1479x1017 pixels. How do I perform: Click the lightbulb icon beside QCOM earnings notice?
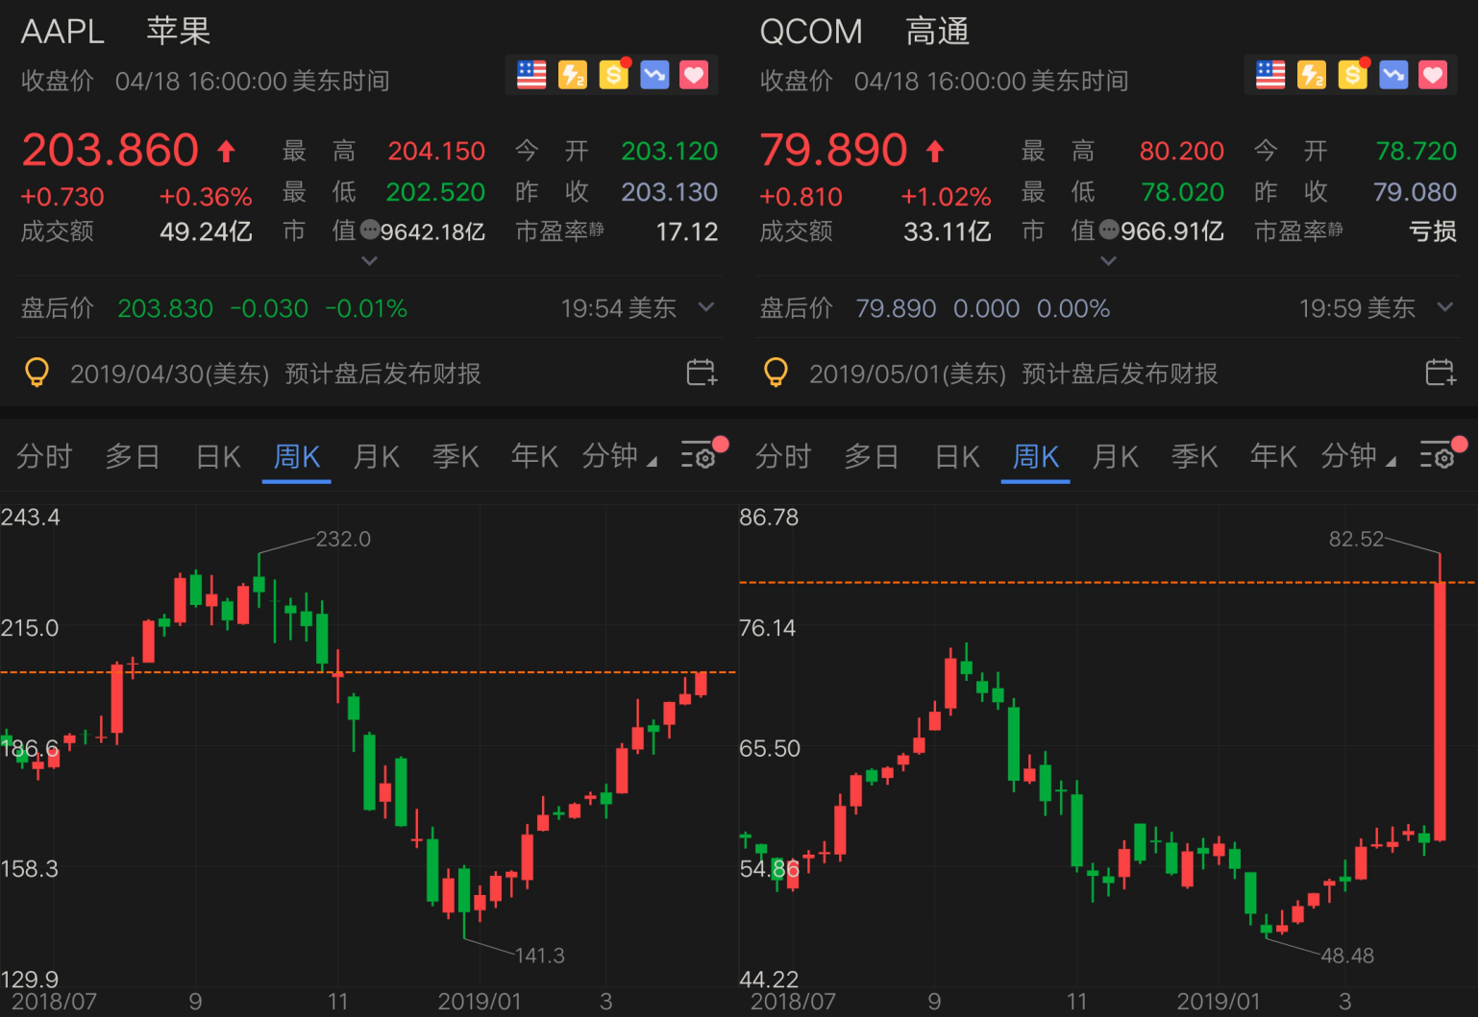[x=776, y=373]
